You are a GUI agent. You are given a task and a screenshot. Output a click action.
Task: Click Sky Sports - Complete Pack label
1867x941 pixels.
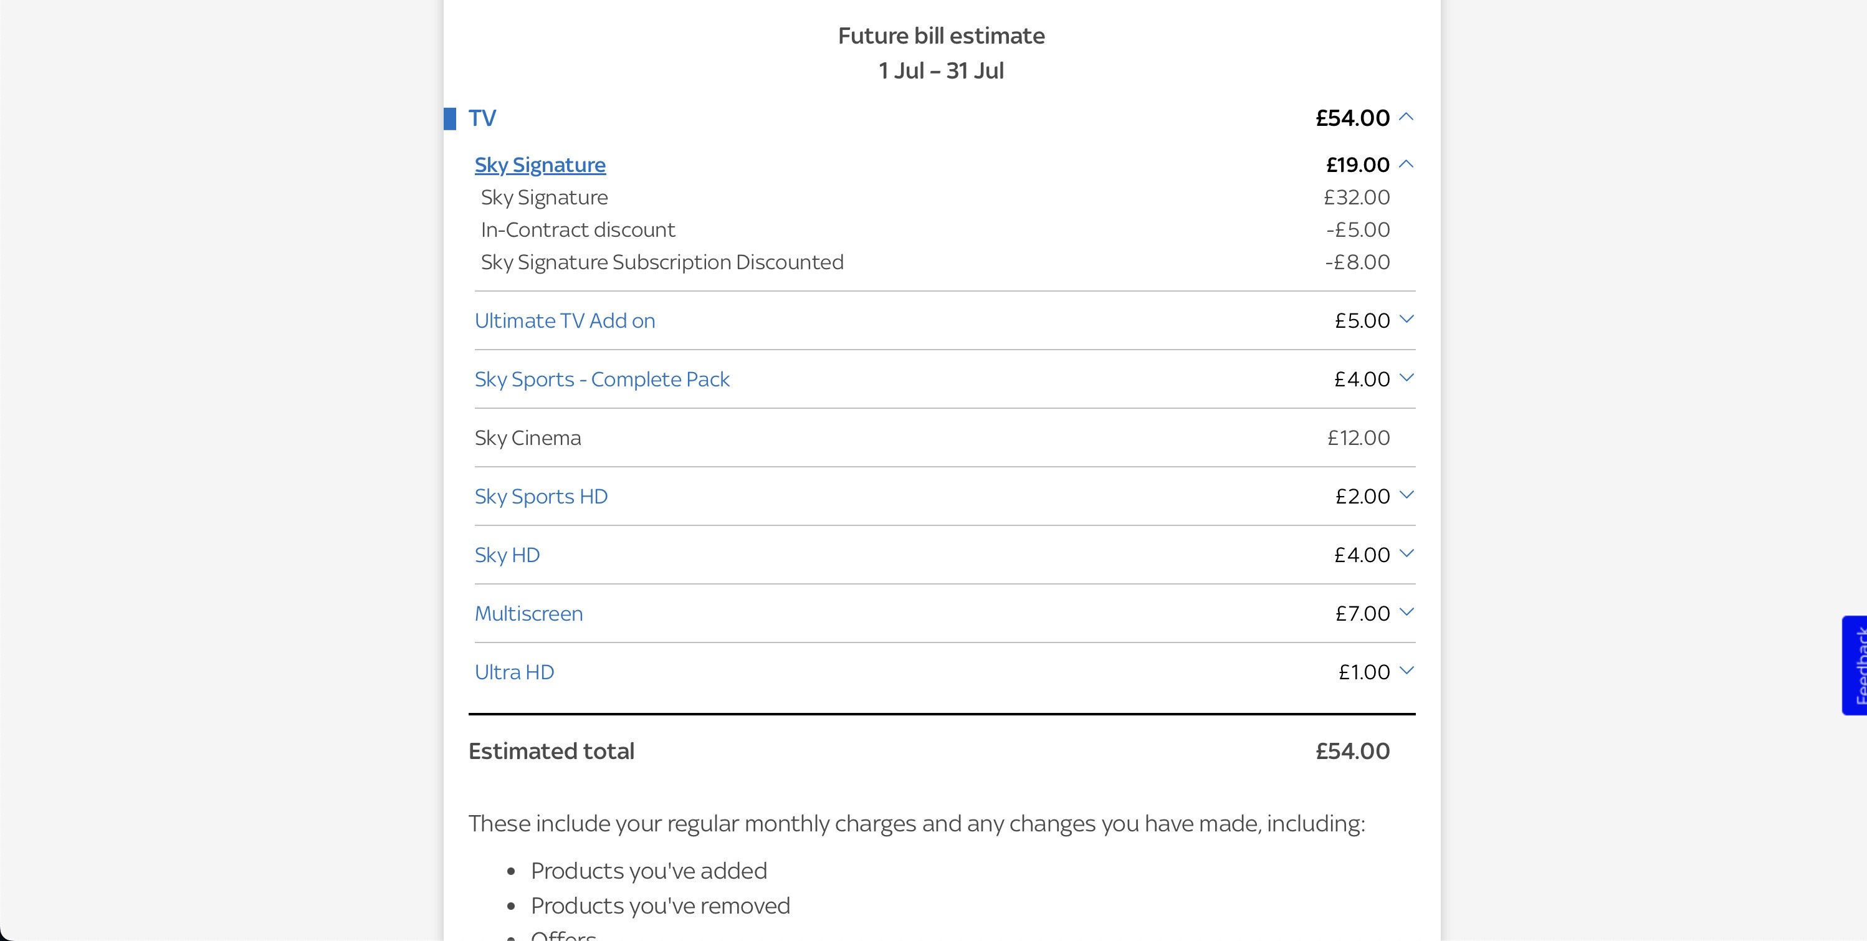click(x=601, y=379)
